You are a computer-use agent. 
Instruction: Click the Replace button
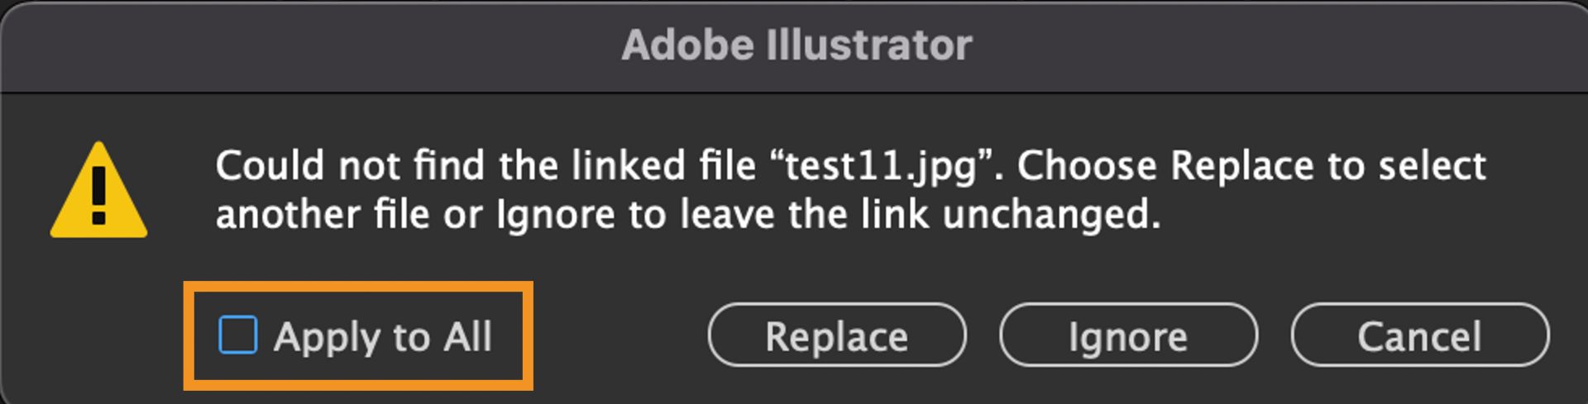(836, 335)
